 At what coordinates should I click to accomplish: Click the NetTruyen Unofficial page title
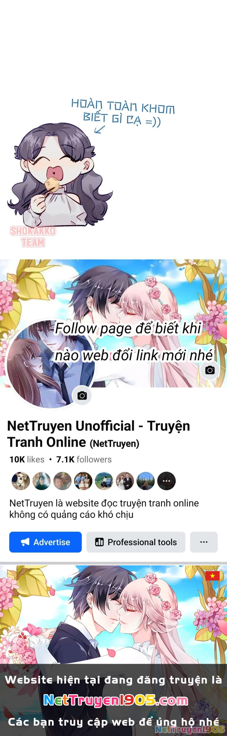pyautogui.click(x=98, y=434)
